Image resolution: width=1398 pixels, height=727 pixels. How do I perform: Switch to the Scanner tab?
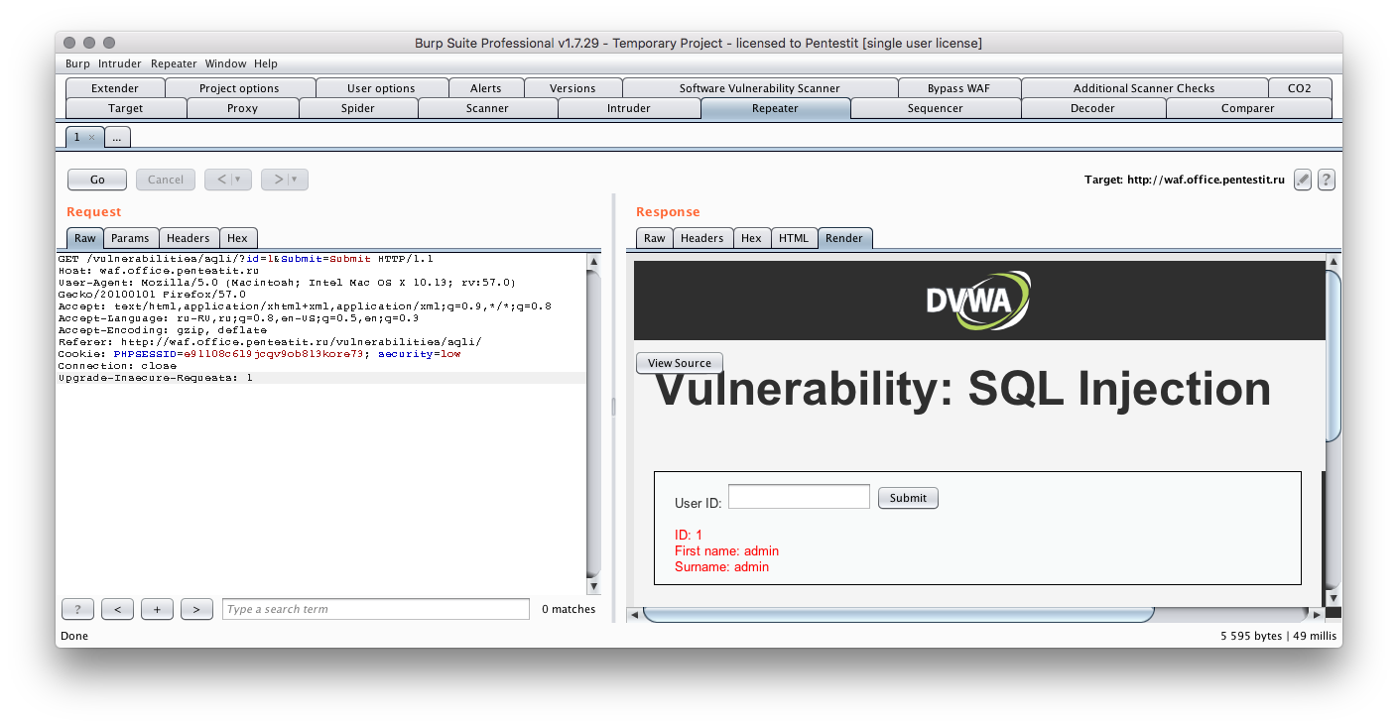click(x=487, y=108)
